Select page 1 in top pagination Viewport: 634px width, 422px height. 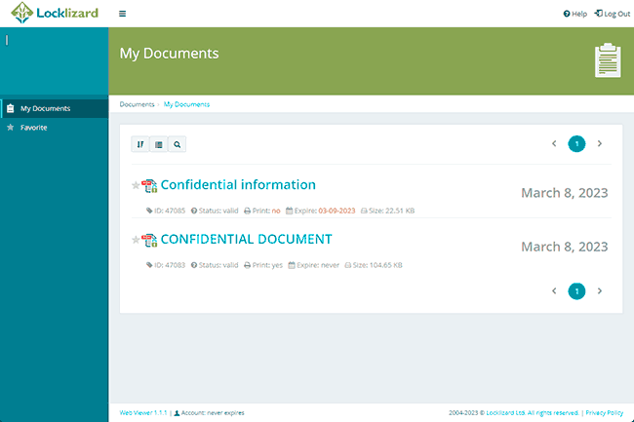[x=576, y=144]
